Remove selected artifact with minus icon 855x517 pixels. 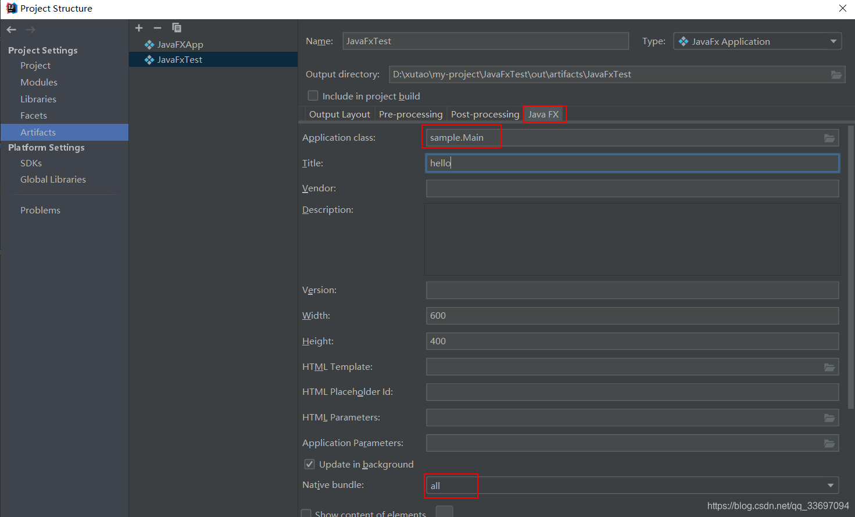click(x=158, y=28)
